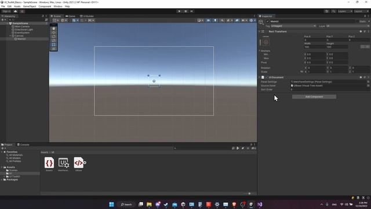Open the Layers dropdown in top bar
This screenshot has height=209, width=371.
[345, 12]
